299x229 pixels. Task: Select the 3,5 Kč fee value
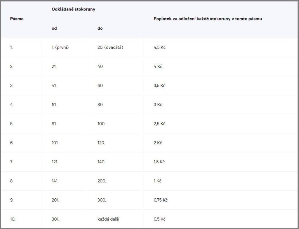point(159,85)
